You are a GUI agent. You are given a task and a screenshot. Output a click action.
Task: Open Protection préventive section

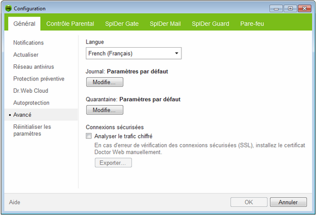point(39,79)
